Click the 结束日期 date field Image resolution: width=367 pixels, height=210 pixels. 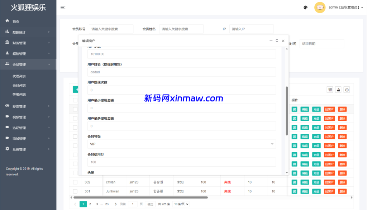coord(321,44)
